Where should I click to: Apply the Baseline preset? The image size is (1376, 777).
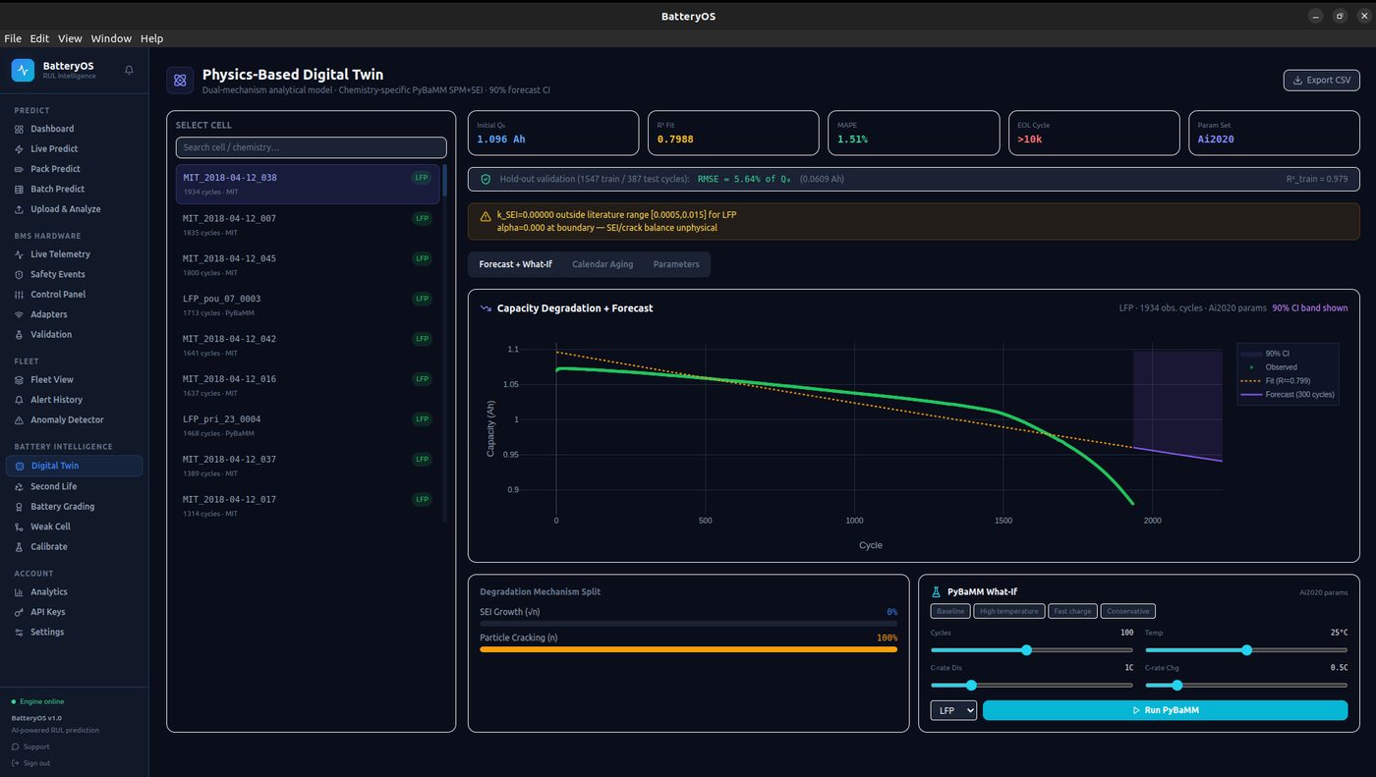pyautogui.click(x=950, y=611)
